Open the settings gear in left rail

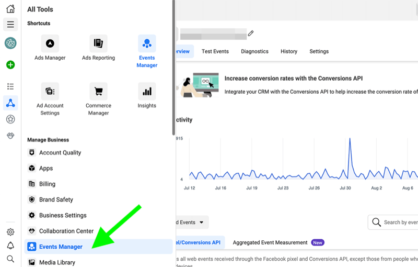pyautogui.click(x=10, y=232)
